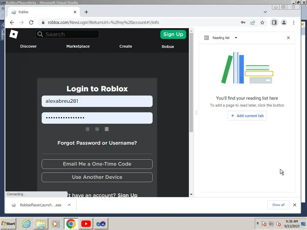The height and width of the screenshot is (230, 307).
Task: Click the Action Center flag tray icon
Action: (264, 223)
